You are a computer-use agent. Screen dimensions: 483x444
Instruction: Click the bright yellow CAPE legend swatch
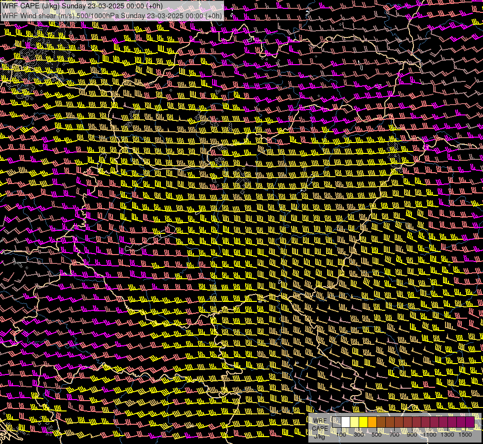point(364,422)
